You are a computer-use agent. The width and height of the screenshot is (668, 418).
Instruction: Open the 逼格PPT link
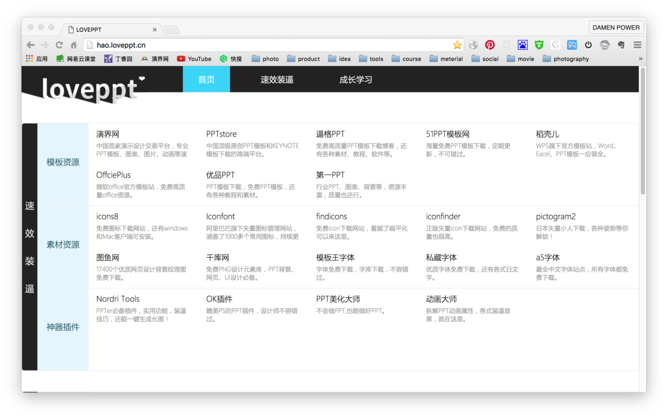tap(330, 134)
